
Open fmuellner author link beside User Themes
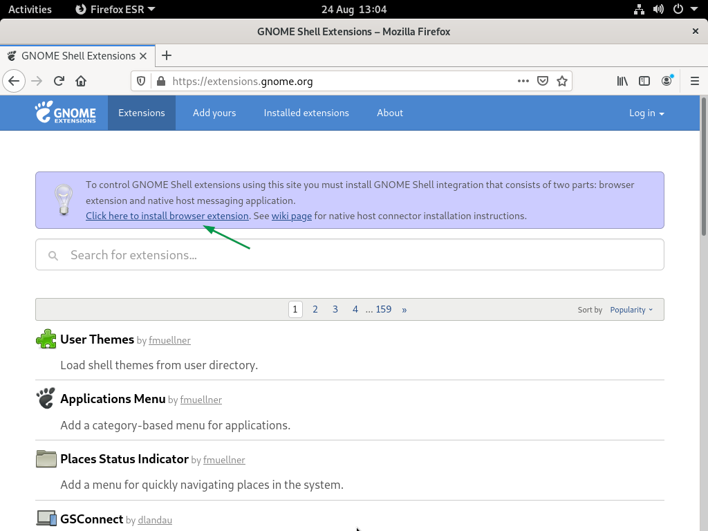pyautogui.click(x=170, y=340)
